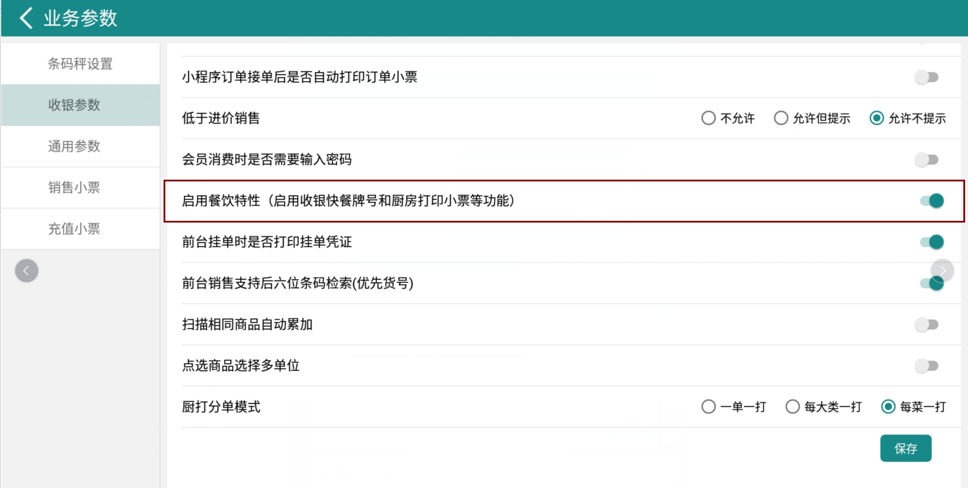Enable auto-print for 小程序订单 toggle
Viewport: 968px width, 488px height.
point(927,77)
